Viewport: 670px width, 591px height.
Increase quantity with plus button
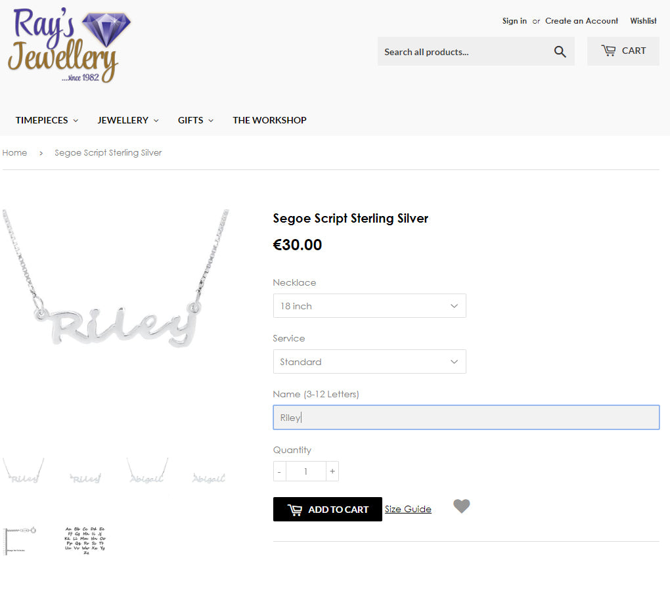pyautogui.click(x=332, y=471)
